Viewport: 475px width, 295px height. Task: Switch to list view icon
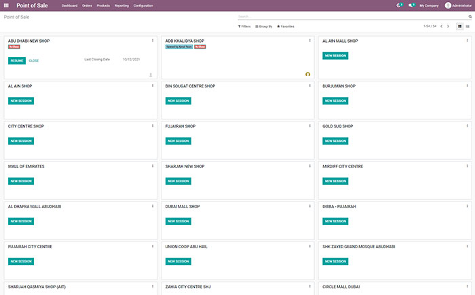[468, 26]
